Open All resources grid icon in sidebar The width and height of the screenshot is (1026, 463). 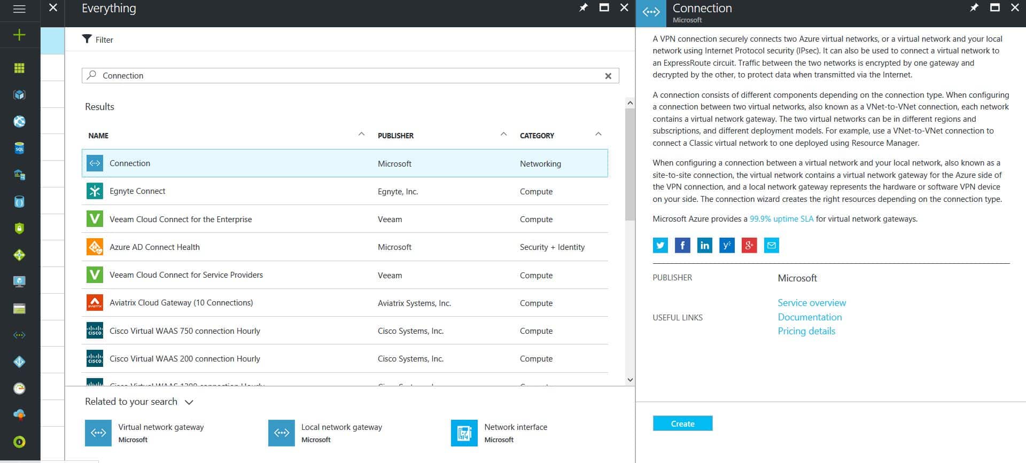point(19,68)
